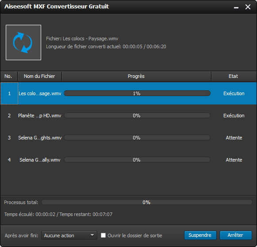This screenshot has height=247, width=257.
Task: Click the Processus total label
Action: [21, 202]
